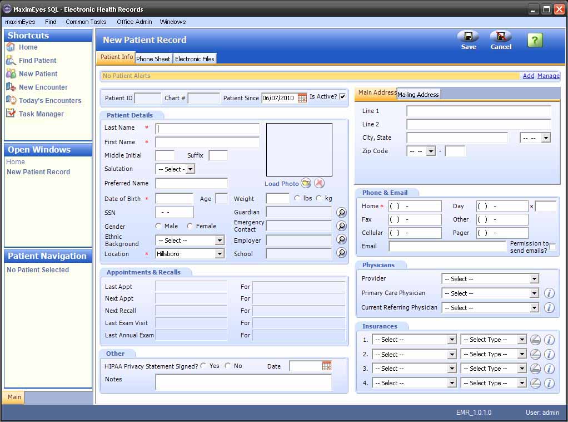568x422 pixels.
Task: Show info for insurance row 1
Action: 549,340
